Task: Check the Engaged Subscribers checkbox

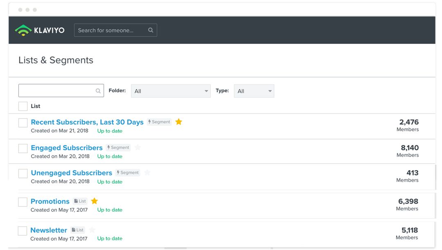Action: click(x=23, y=148)
